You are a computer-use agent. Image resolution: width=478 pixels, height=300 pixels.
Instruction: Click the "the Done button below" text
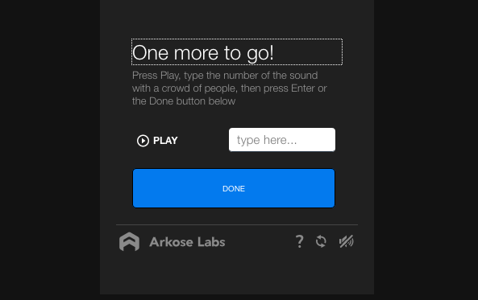pos(184,101)
